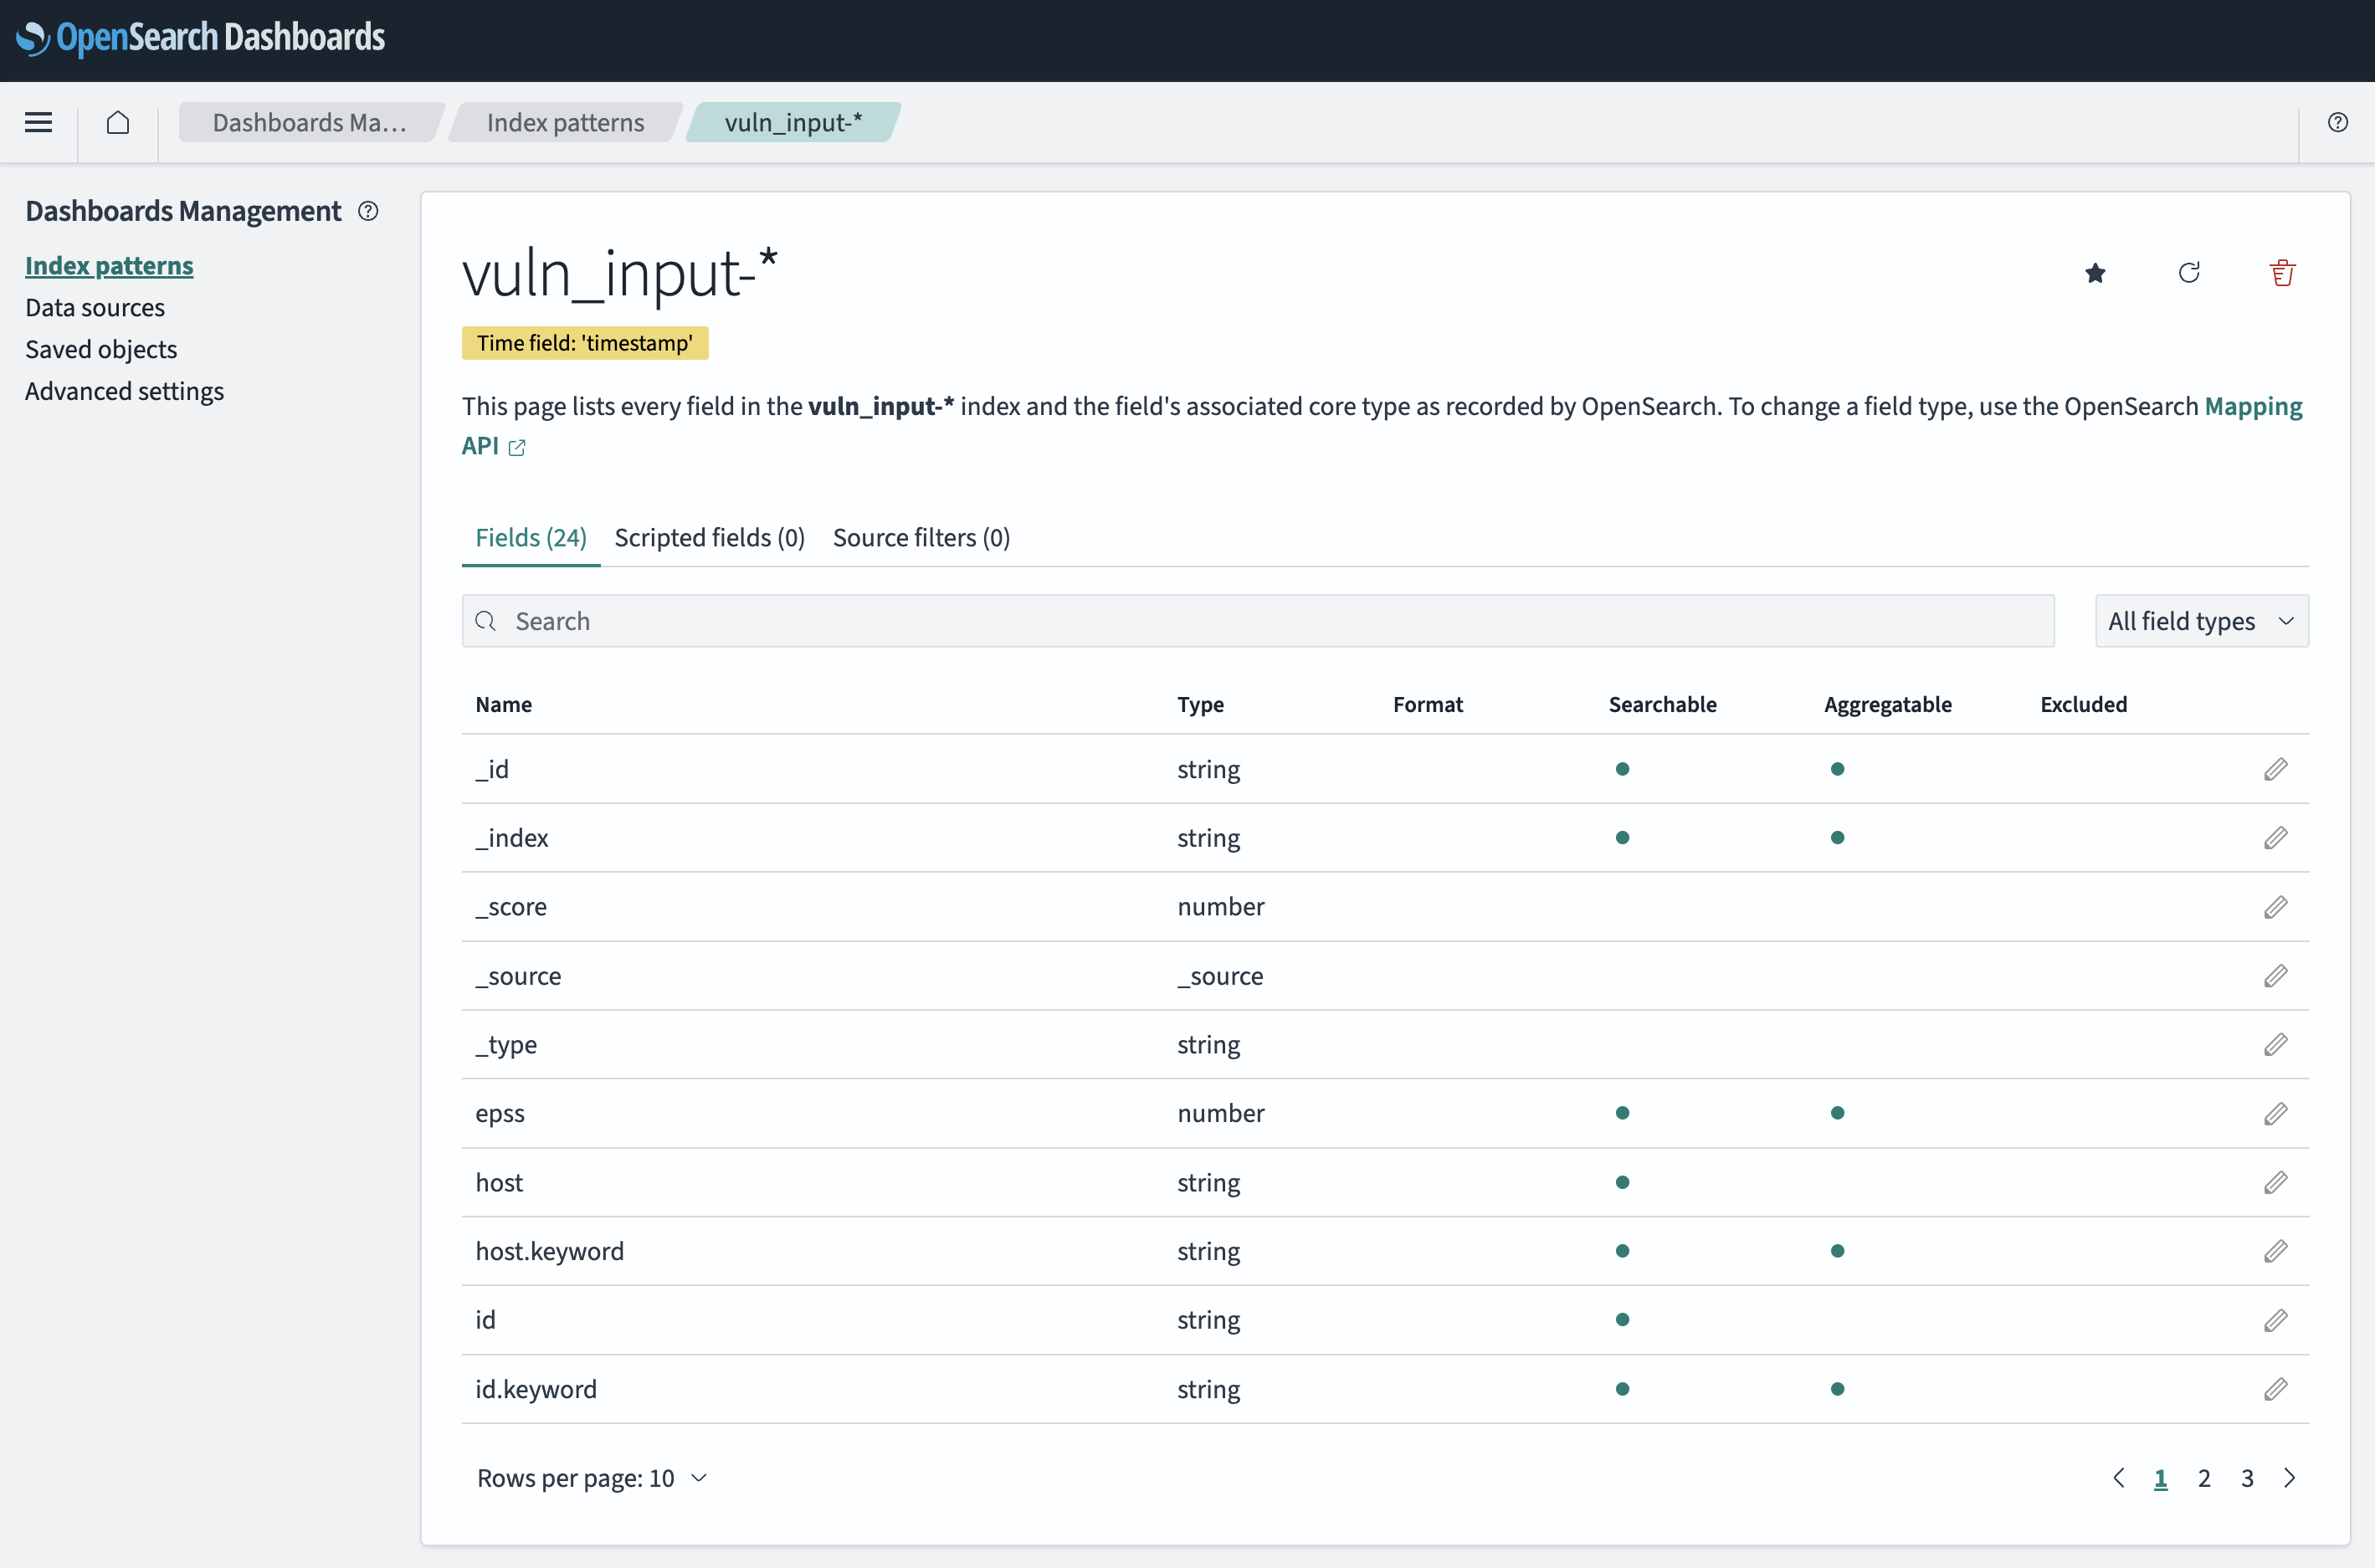Click the fields Search box

coord(1257,621)
